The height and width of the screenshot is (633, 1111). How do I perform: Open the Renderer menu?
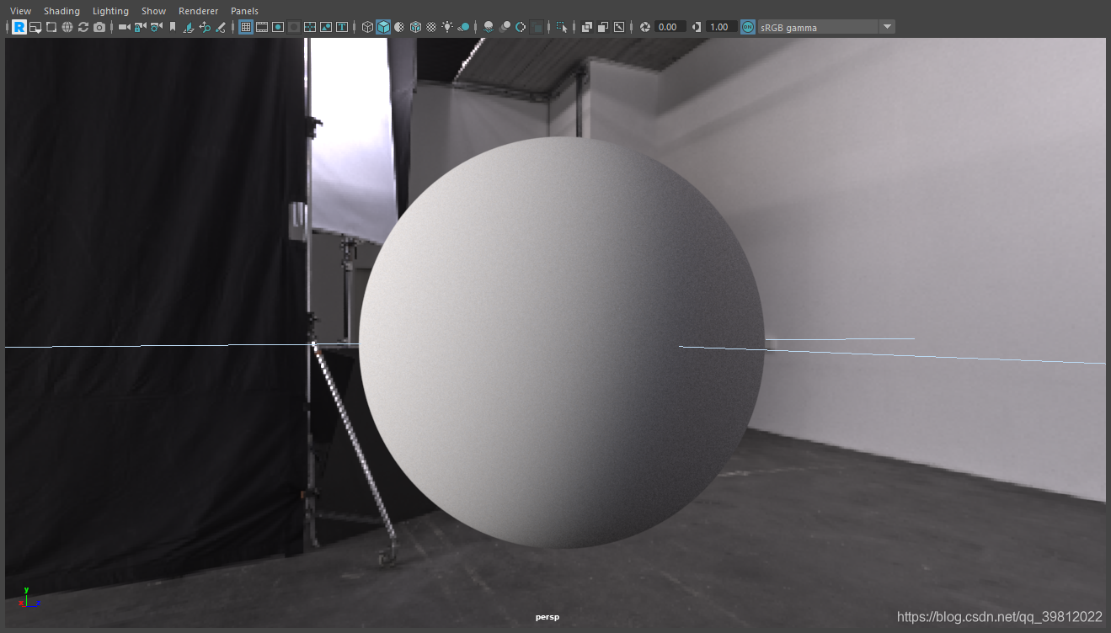point(198,11)
